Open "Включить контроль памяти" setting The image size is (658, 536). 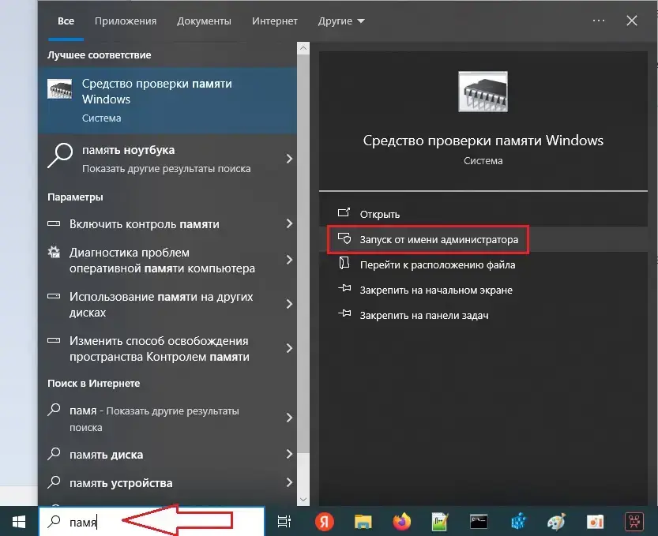167,224
